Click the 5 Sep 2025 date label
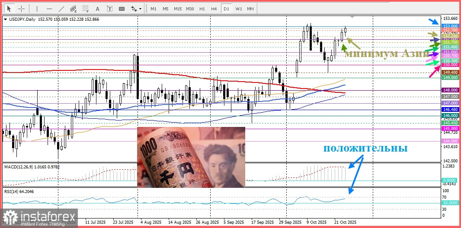461x228 pixels. click(234, 222)
